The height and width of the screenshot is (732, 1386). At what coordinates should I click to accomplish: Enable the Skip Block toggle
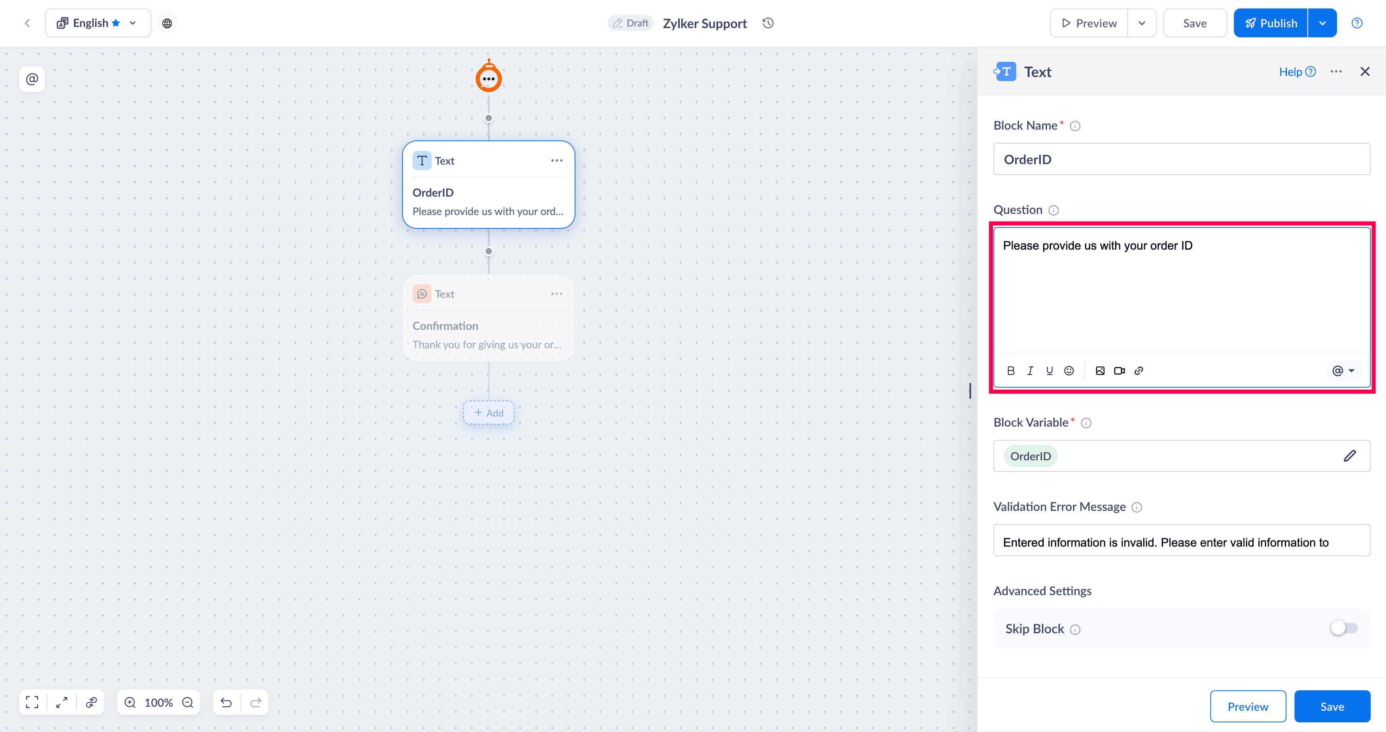(1343, 628)
